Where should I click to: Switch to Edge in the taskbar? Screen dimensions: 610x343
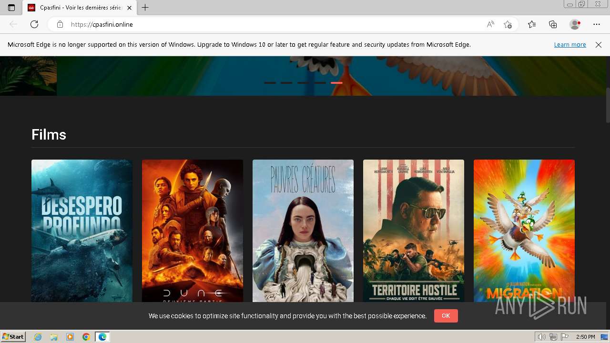pos(102,337)
